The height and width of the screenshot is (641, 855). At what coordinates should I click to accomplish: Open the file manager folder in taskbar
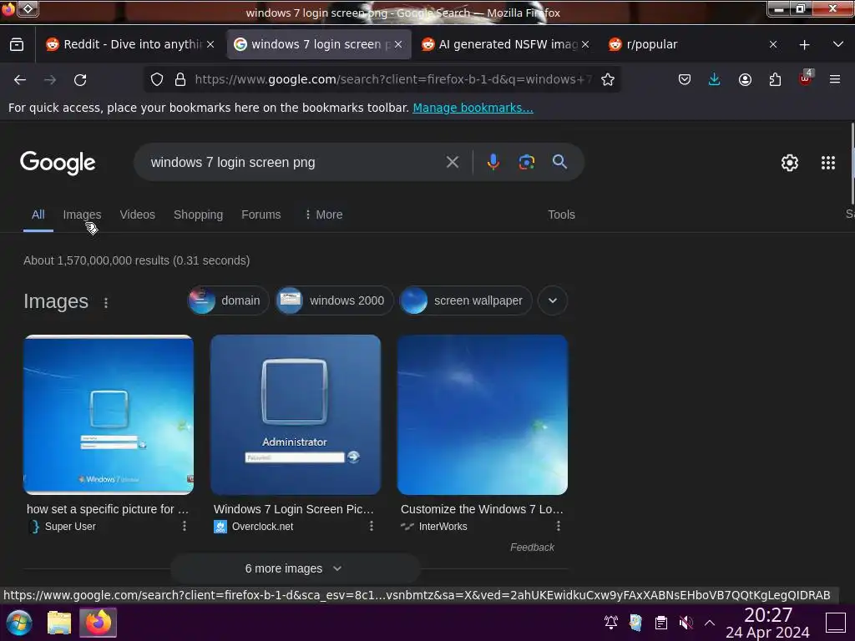[59, 623]
